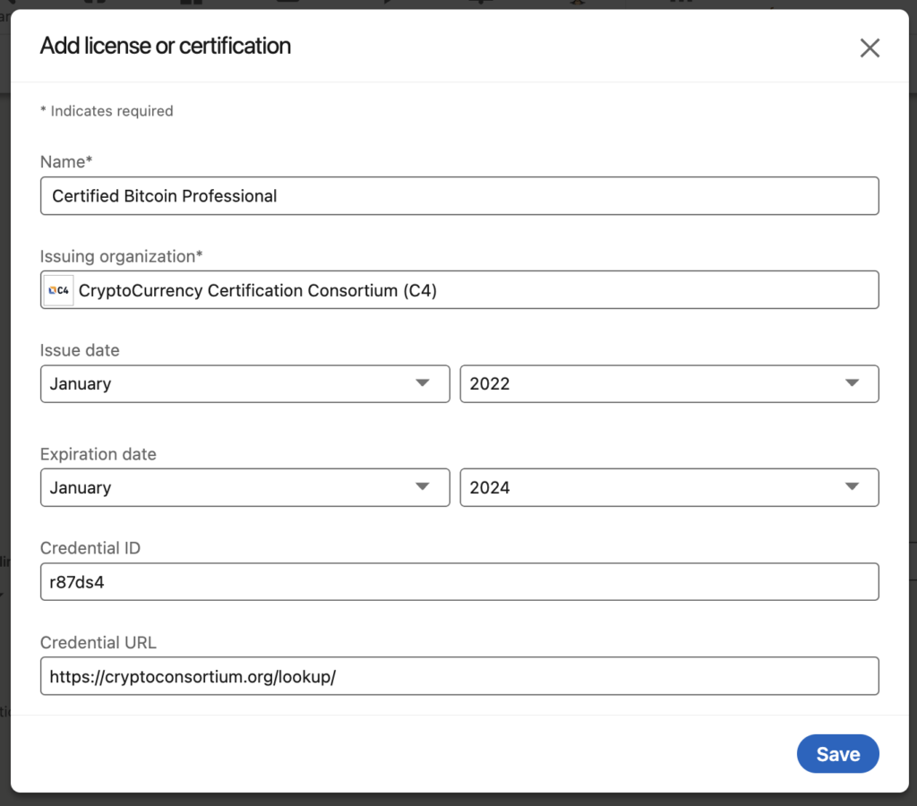Click the Indicates required note text
Viewport: 917px width, 806px height.
[x=107, y=111]
